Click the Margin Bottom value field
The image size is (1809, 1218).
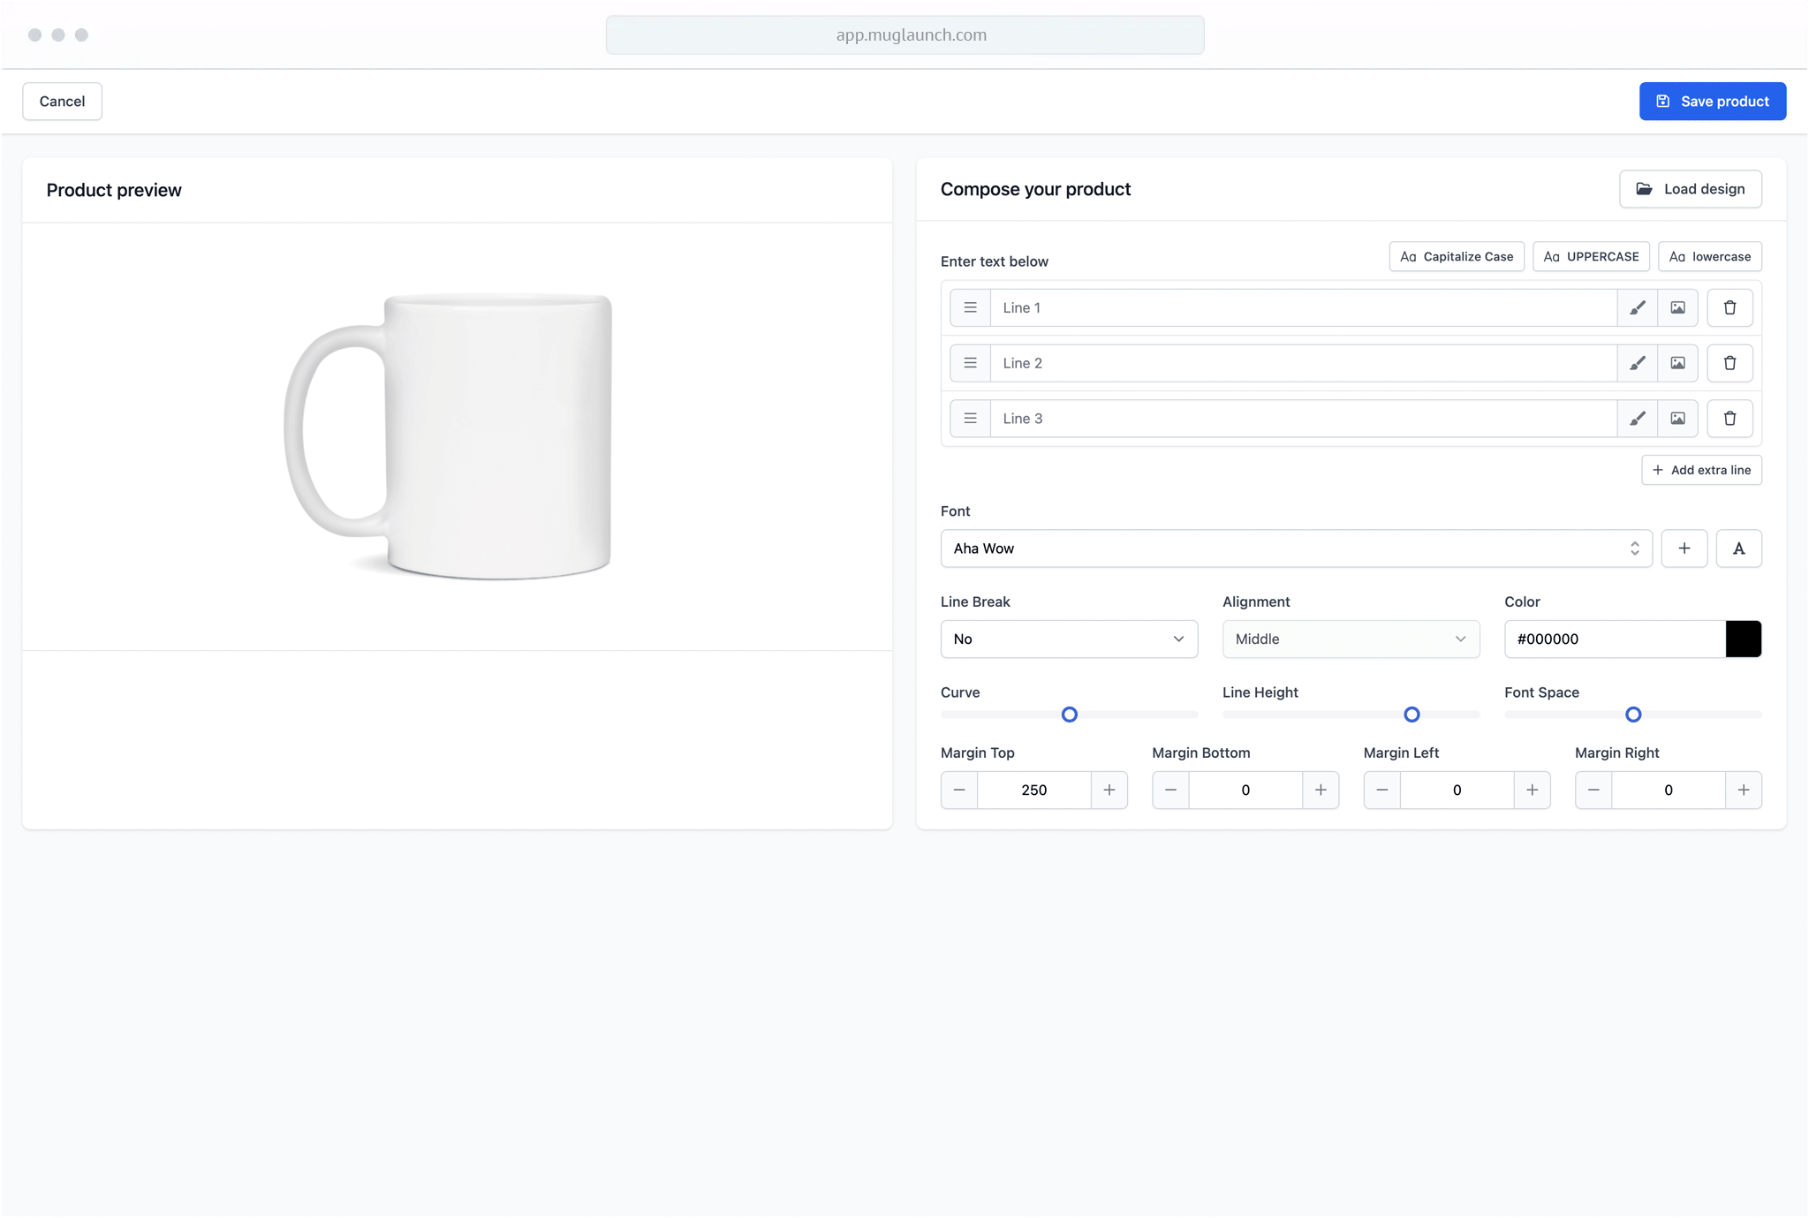1245,790
